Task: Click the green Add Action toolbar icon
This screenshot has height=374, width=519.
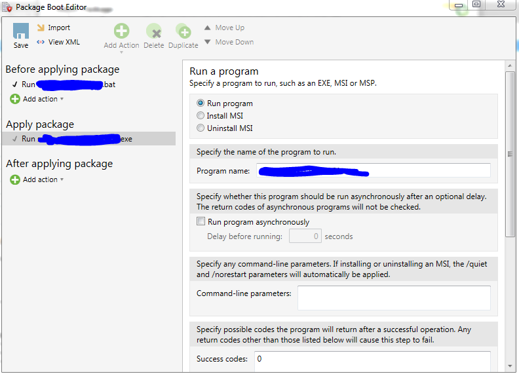Action: tap(121, 31)
